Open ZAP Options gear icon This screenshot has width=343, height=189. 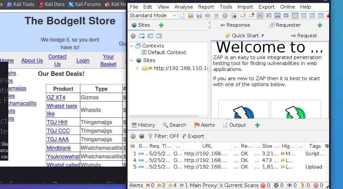[x=225, y=16]
